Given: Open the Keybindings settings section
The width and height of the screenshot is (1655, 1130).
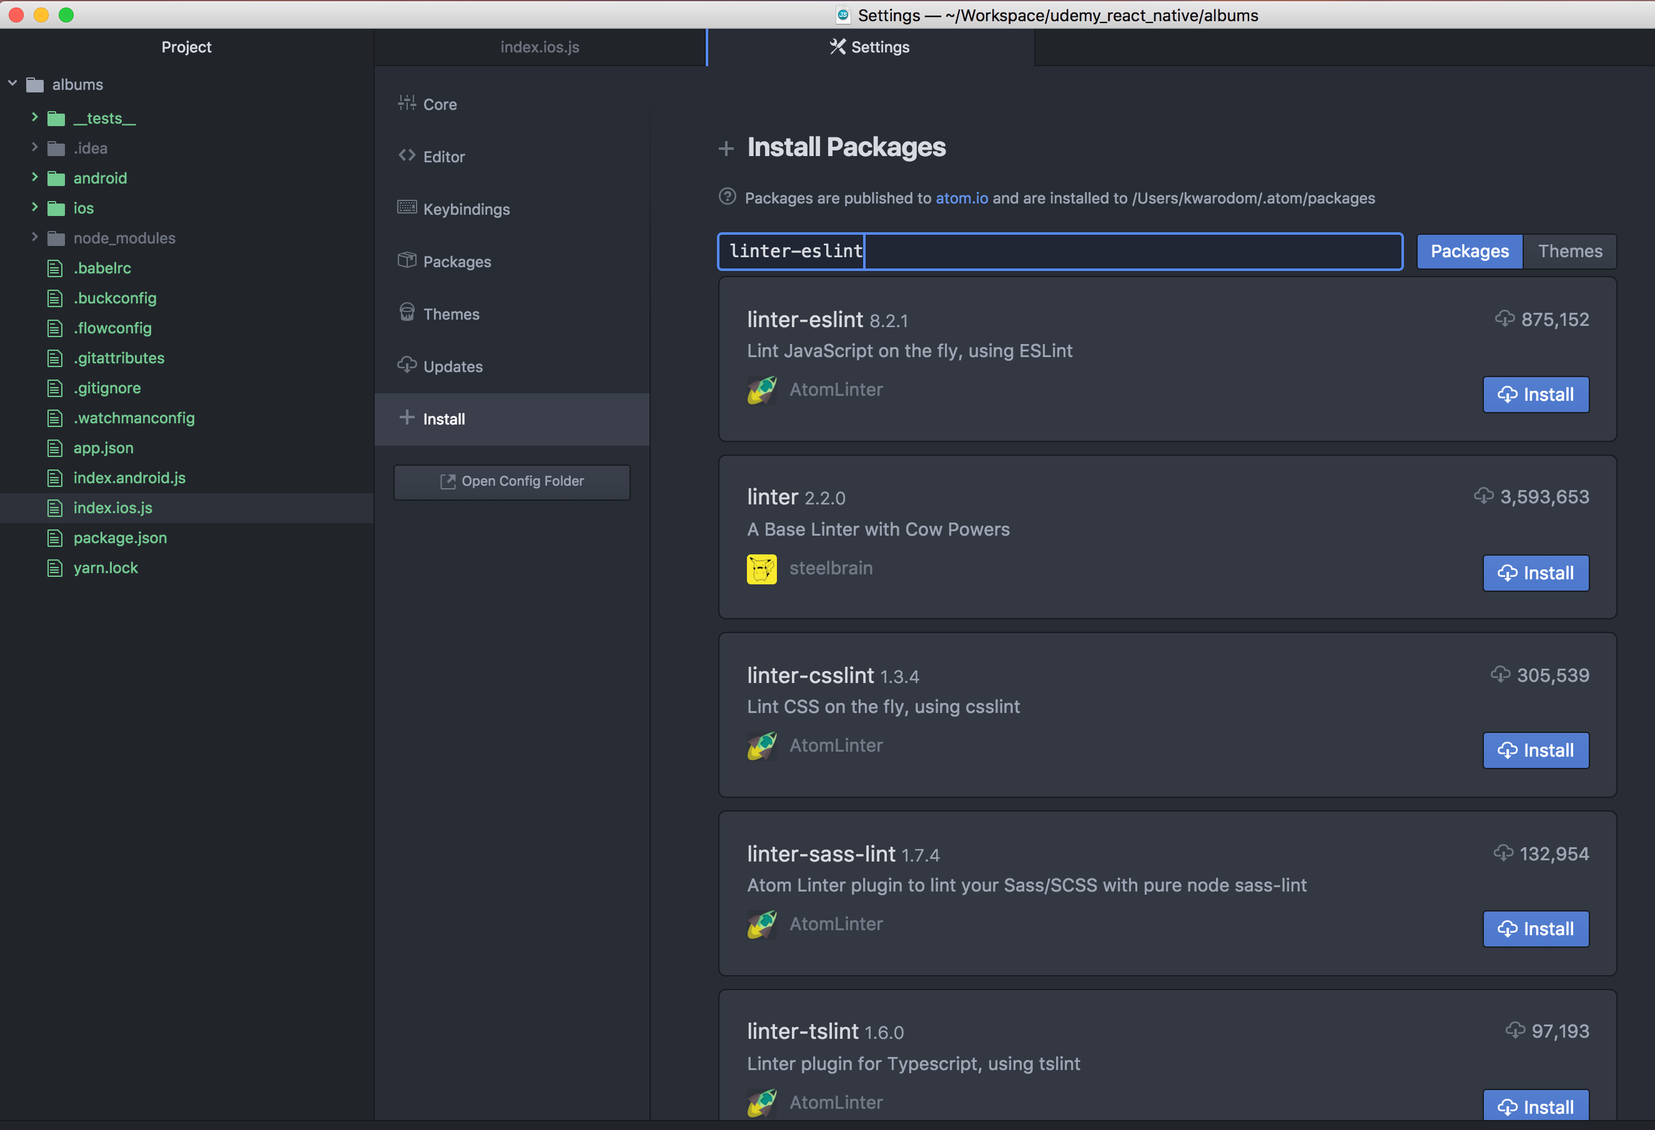Looking at the screenshot, I should (x=466, y=209).
